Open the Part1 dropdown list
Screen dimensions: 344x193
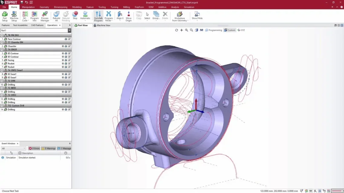point(69,30)
